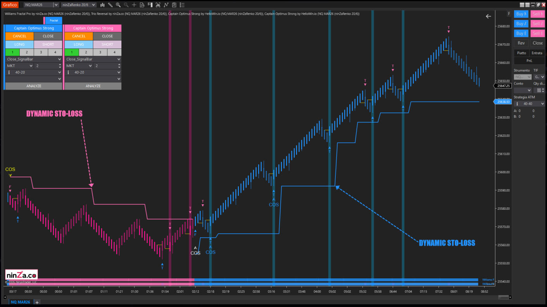Click the info icon beside blue 40-20
547x307 pixels.
click(9, 72)
